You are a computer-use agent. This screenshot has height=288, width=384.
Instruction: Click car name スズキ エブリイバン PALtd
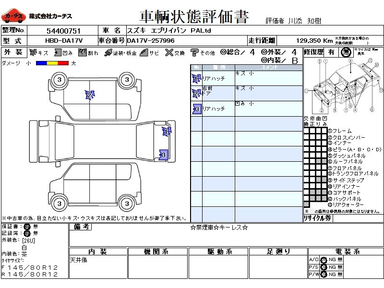(169, 31)
